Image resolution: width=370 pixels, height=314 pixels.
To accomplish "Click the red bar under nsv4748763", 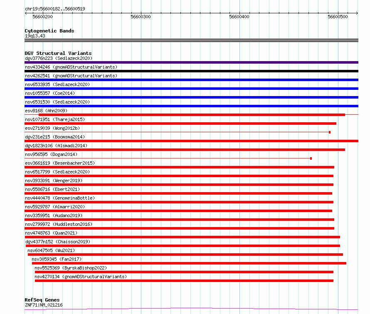I will click(183, 237).
